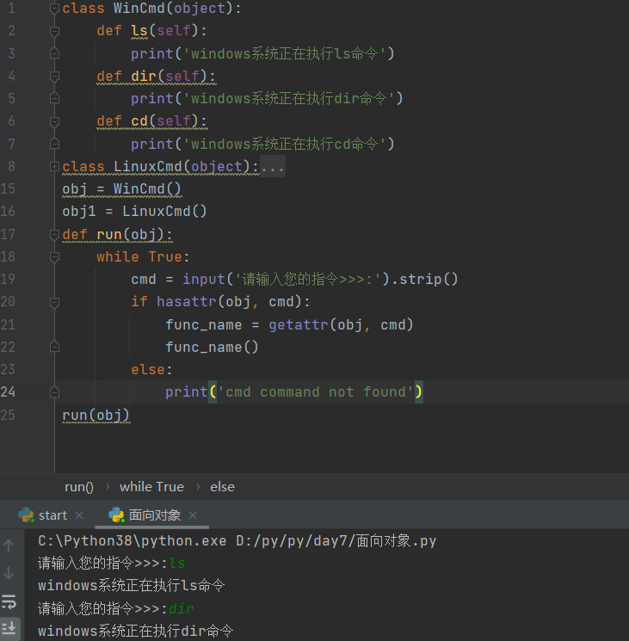Collapse the def dir method fold marker
Image resolution: width=629 pixels, height=641 pixels.
(55, 76)
